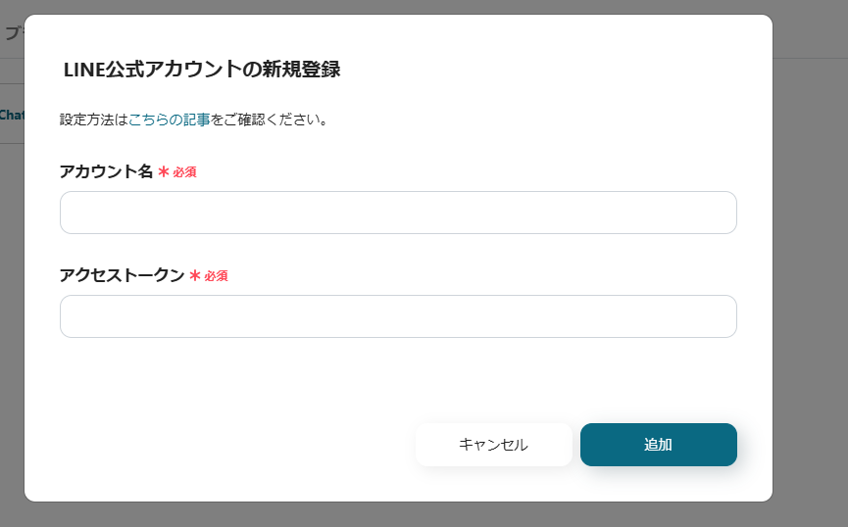The image size is (848, 527).
Task: Click empty dialog space left of キャンセル button
Action: 235,445
